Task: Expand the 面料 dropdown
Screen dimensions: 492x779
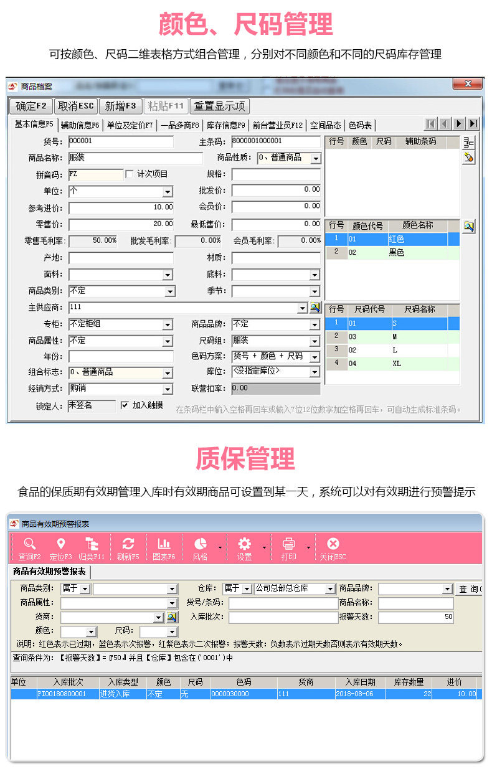Action: [168, 275]
